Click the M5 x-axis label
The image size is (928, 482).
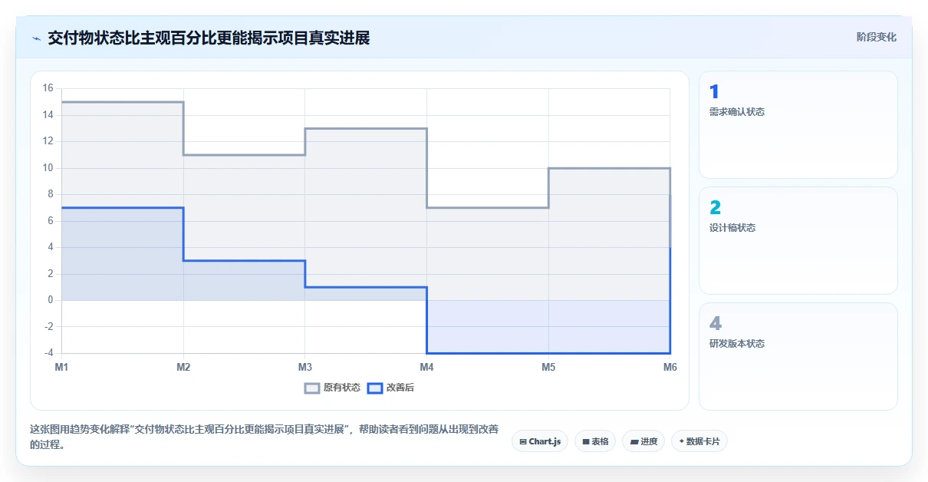pos(548,368)
